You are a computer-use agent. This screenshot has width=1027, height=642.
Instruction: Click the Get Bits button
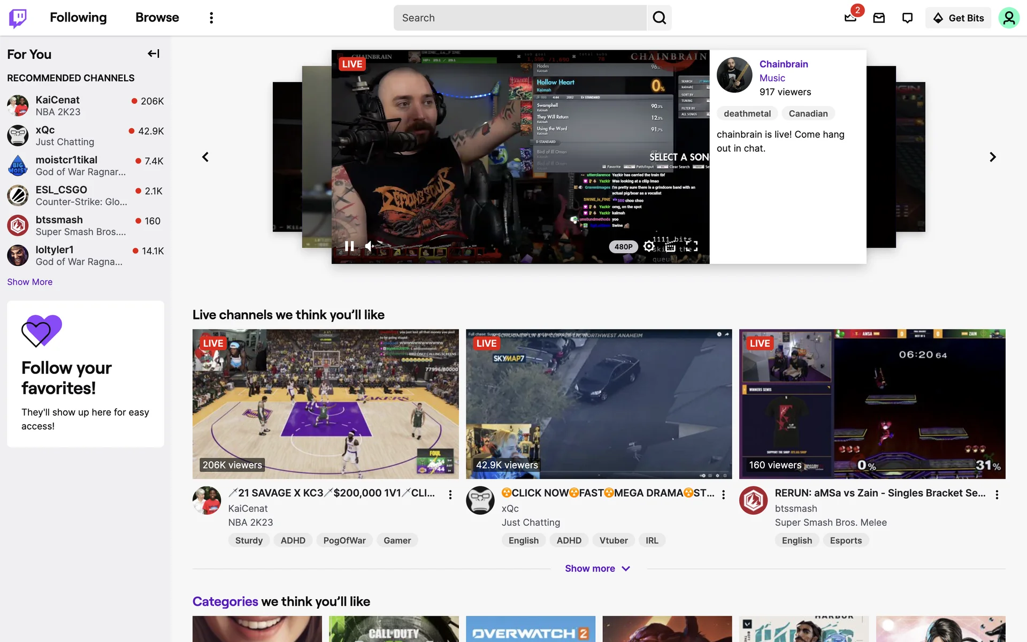(x=958, y=18)
